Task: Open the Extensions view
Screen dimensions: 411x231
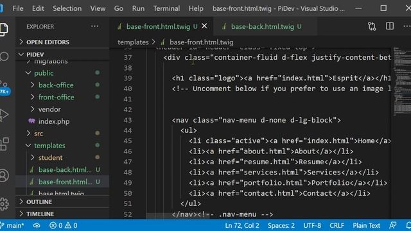Action: point(4,144)
